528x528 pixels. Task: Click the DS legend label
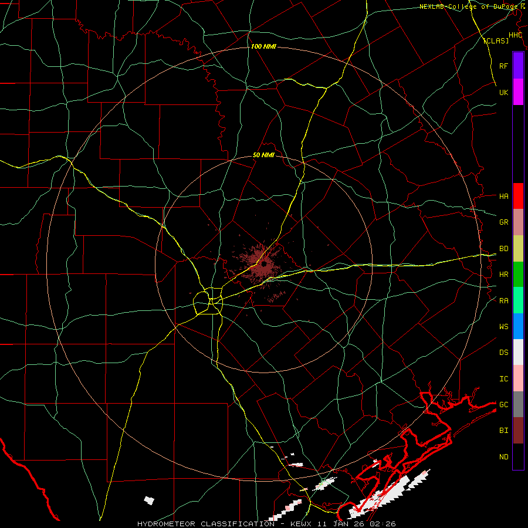tap(503, 353)
